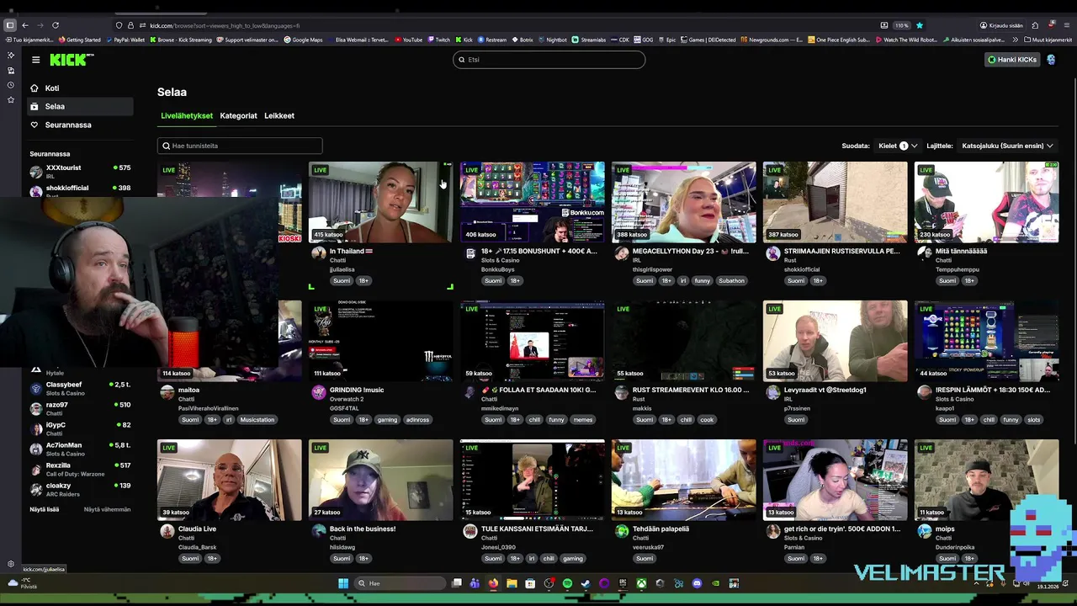Open Classybeef in the followed channels
1077x606 pixels.
(x=80, y=388)
